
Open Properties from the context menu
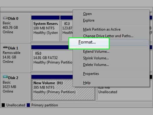pos(91,74)
